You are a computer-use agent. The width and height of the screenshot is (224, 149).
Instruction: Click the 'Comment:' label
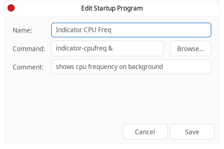pos(28,67)
